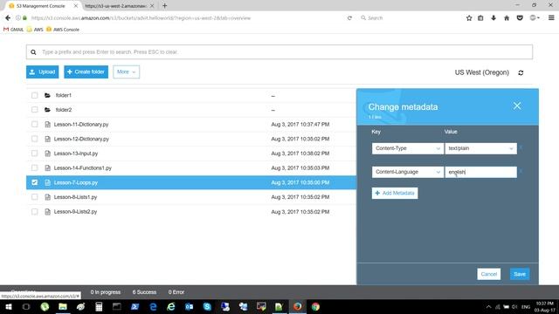The image size is (559, 314).
Task: Open Skype from the taskbar
Action: pos(207,306)
